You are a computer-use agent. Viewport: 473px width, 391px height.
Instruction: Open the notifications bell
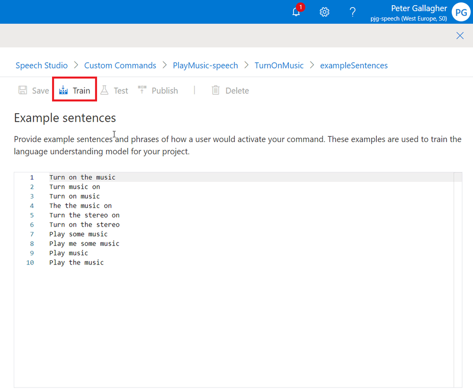point(296,12)
